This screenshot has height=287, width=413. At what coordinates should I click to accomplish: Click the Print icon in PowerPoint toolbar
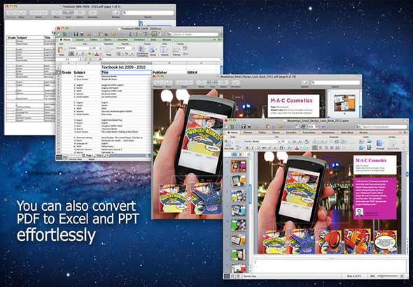tap(249, 126)
